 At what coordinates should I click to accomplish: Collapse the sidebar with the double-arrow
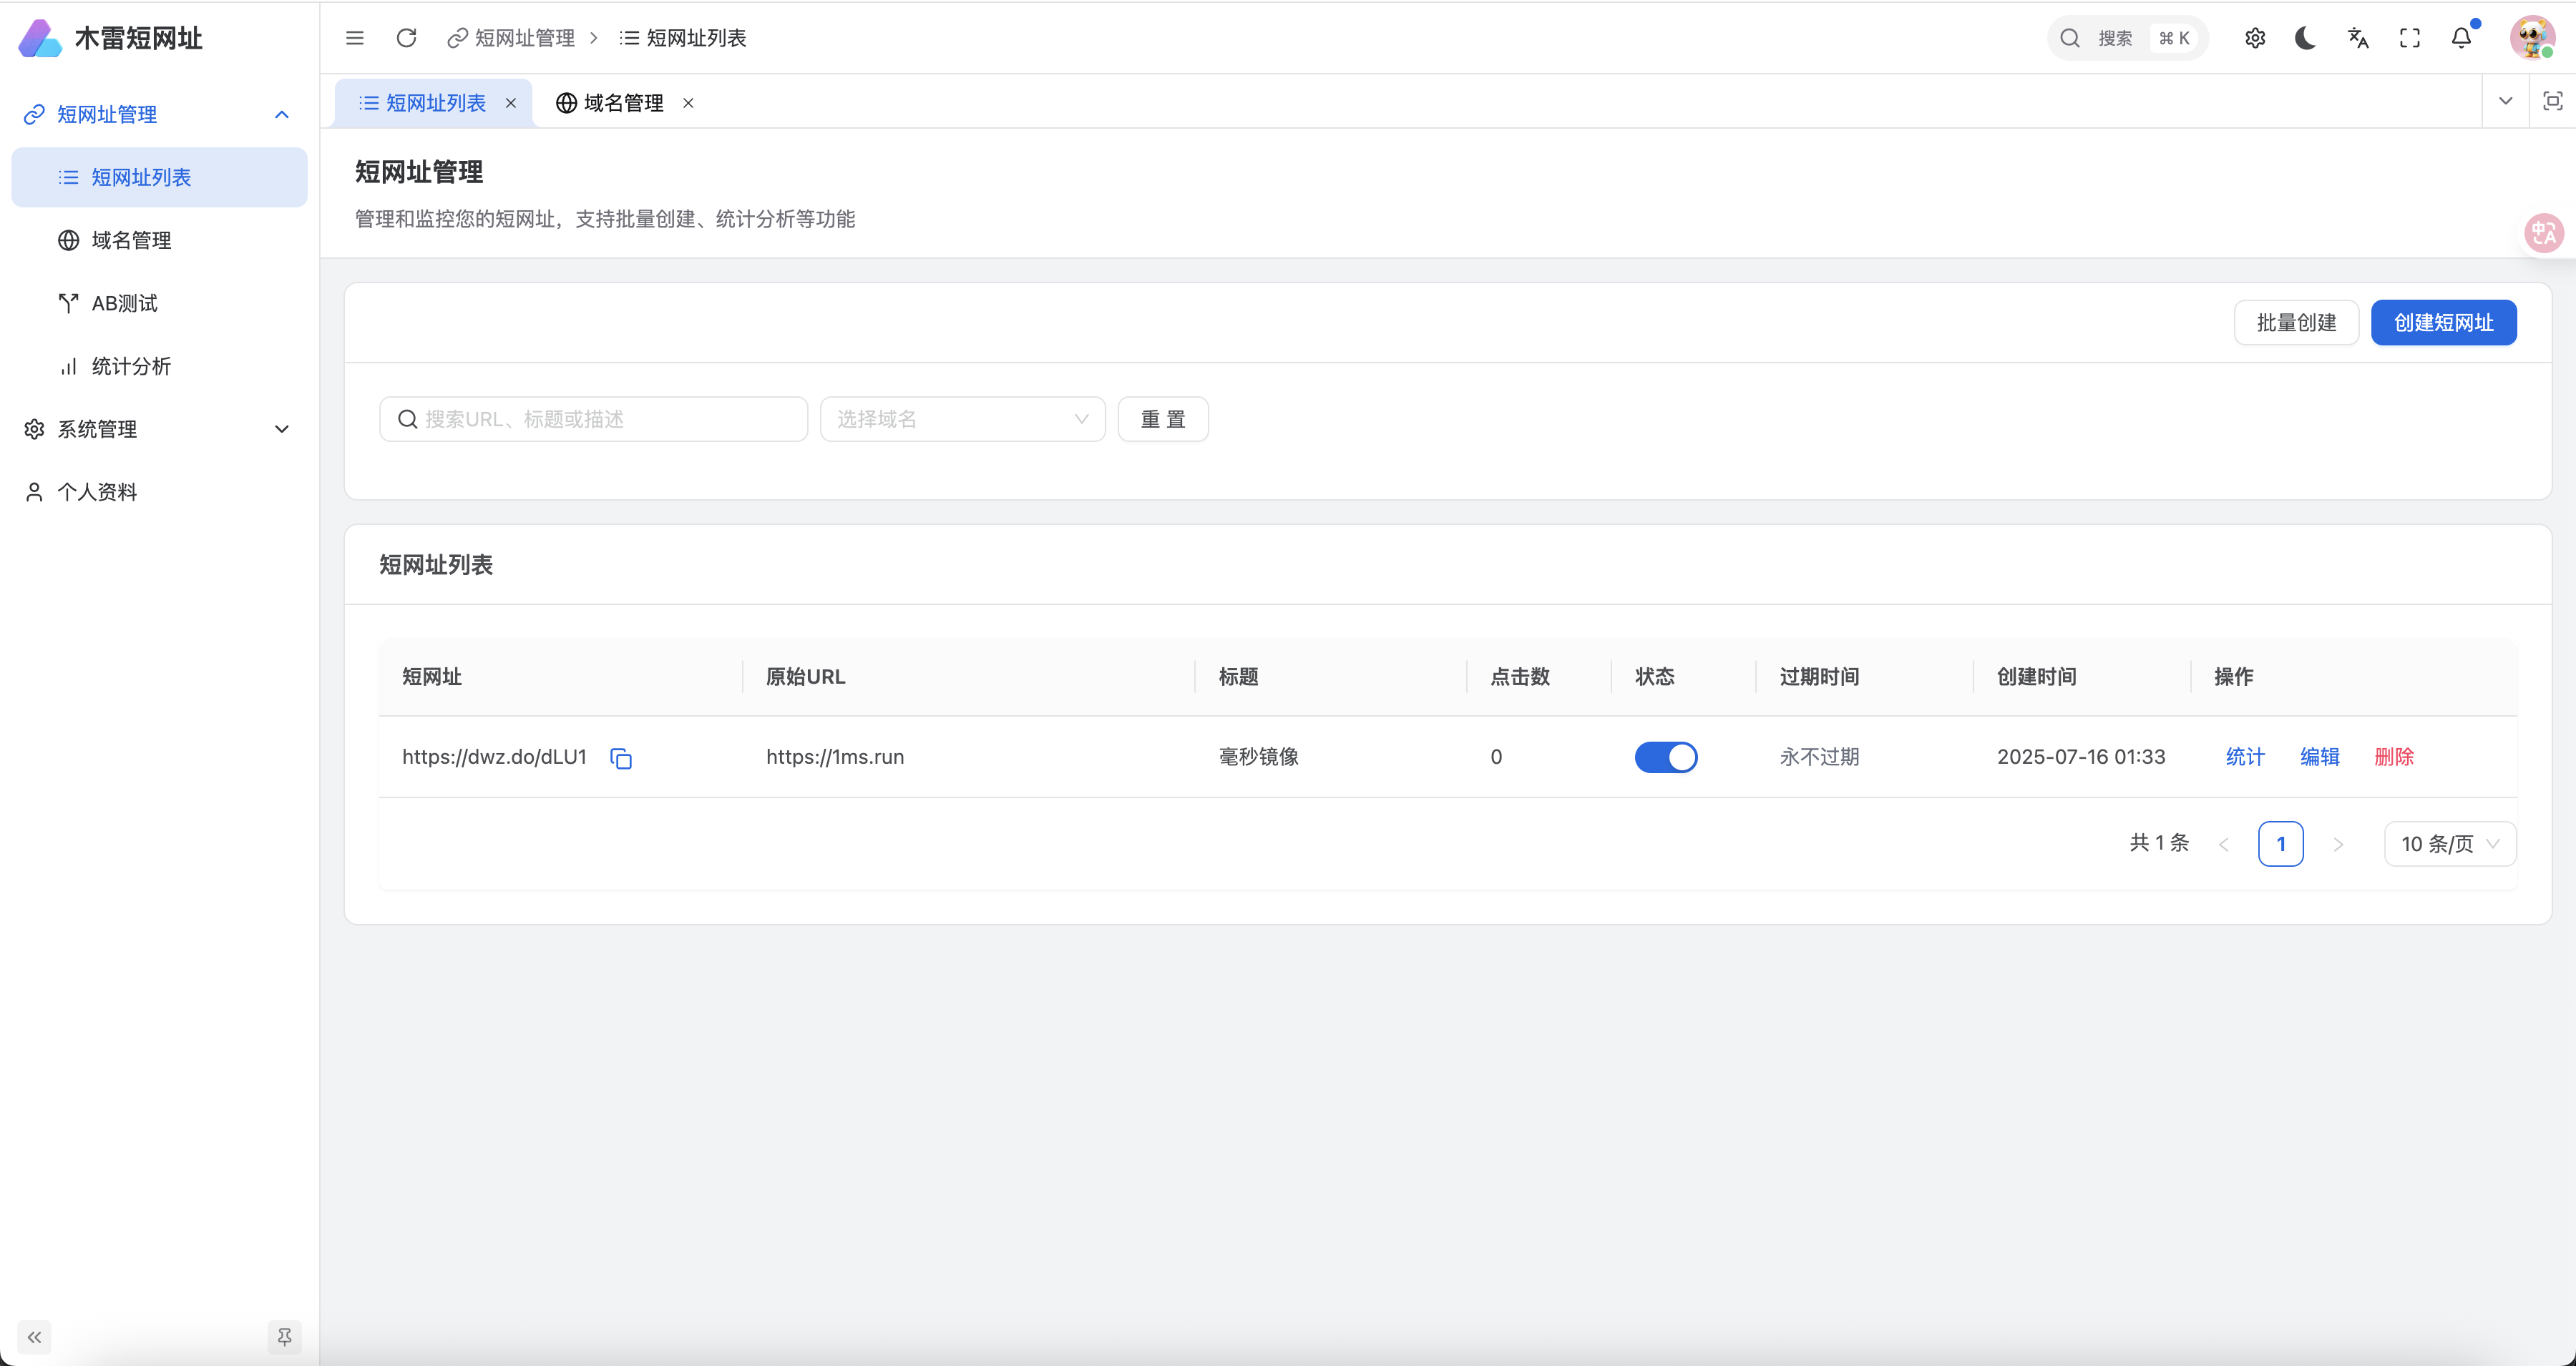tap(35, 1336)
